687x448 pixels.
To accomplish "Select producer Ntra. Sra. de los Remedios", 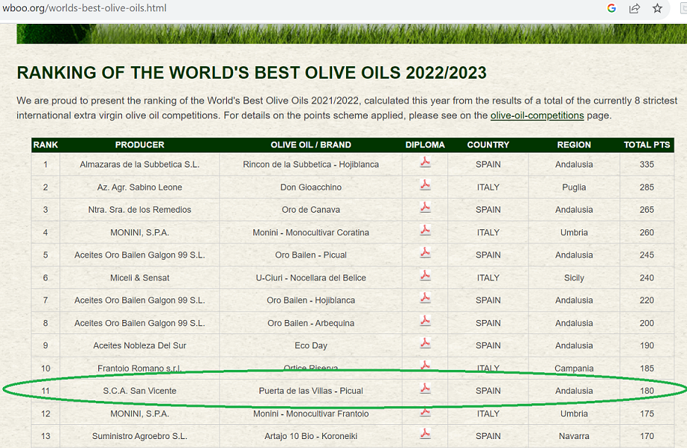I will pos(140,210).
